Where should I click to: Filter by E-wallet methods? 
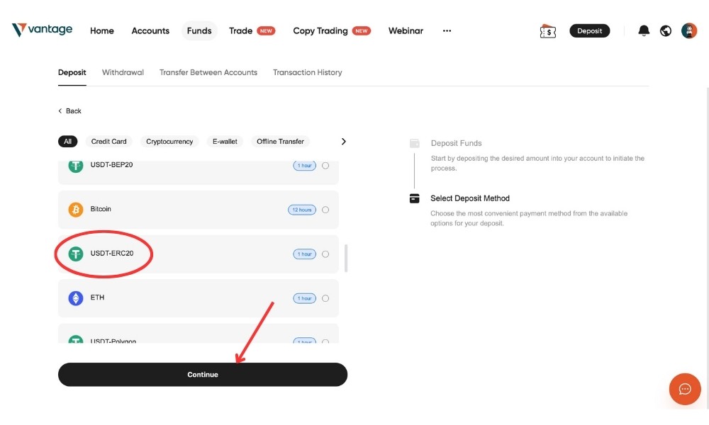pos(225,142)
